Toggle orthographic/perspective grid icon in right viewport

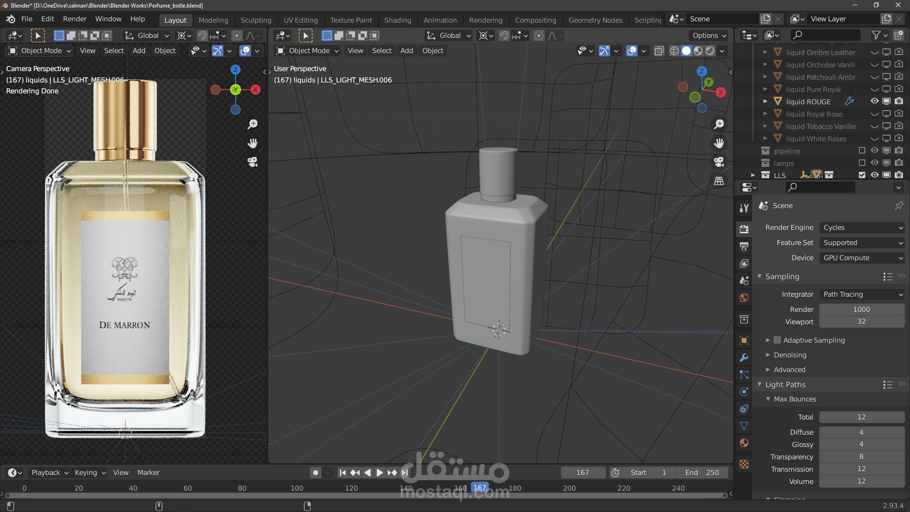click(x=719, y=181)
